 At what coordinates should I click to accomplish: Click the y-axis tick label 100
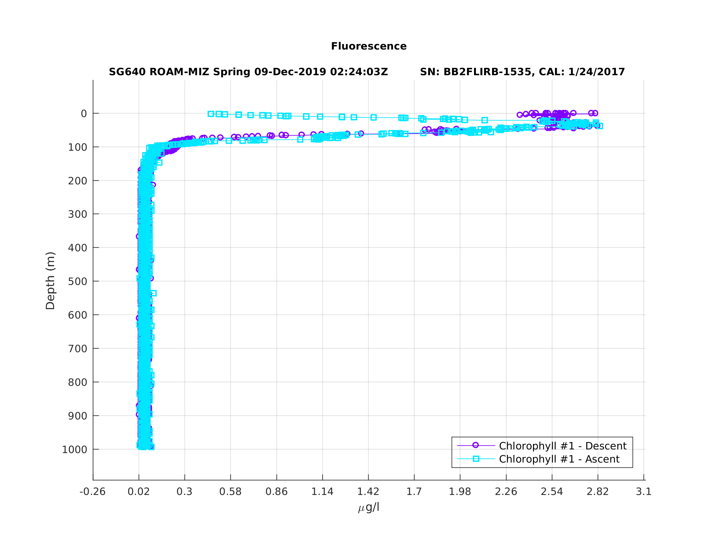pos(77,147)
